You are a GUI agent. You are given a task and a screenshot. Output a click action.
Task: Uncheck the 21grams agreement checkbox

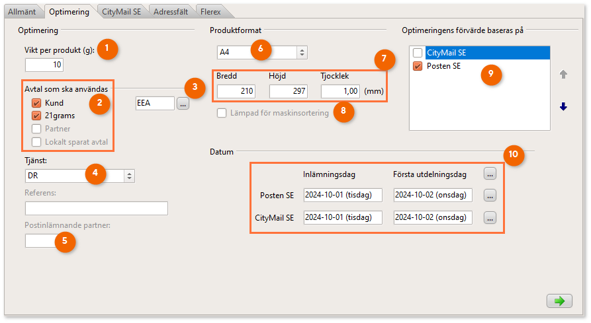[x=36, y=116]
